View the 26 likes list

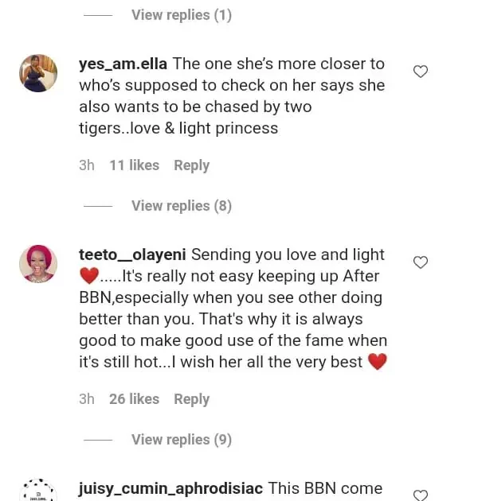pyautogui.click(x=134, y=399)
